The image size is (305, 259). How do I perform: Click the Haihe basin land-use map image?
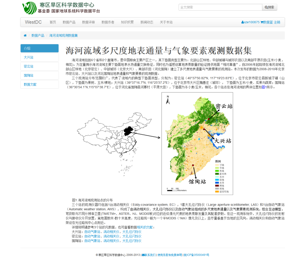197,143
